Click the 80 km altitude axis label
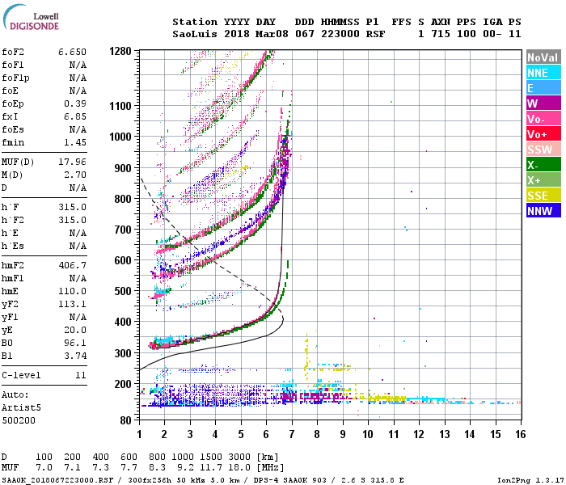Viewport: 566px width, 485px height. [x=126, y=420]
